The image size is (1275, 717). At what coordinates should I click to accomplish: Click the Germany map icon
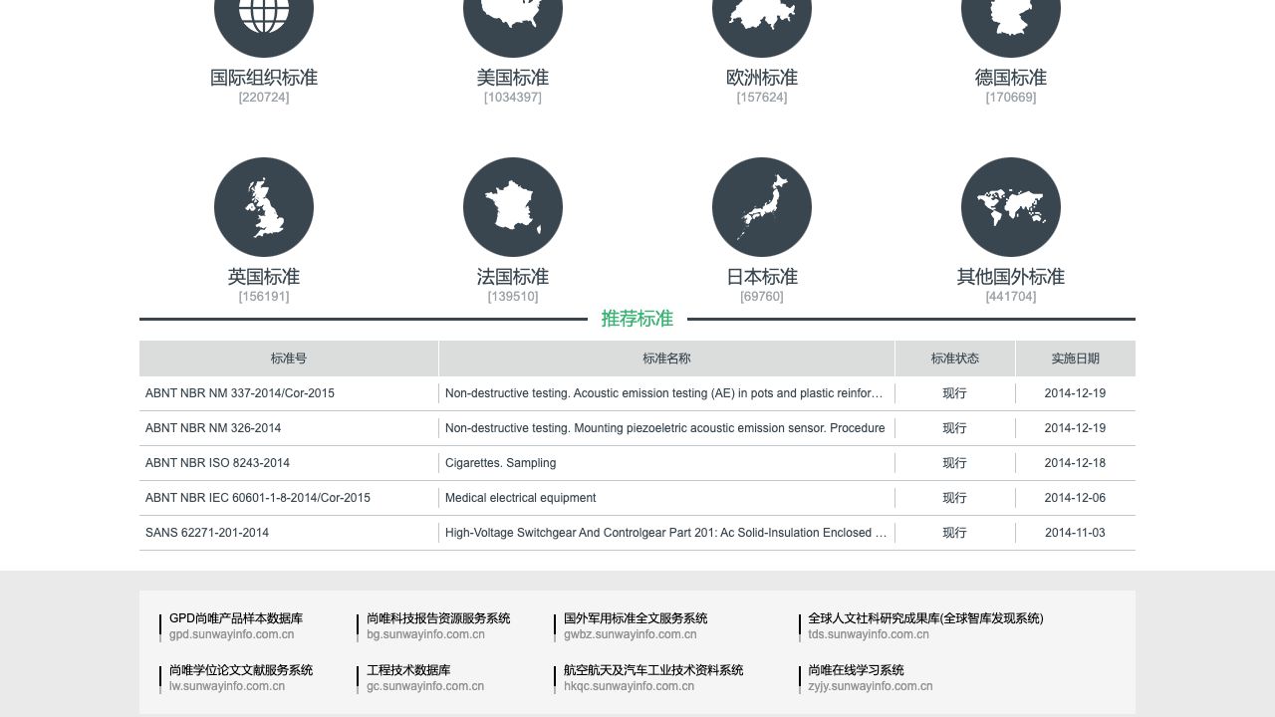[1011, 18]
